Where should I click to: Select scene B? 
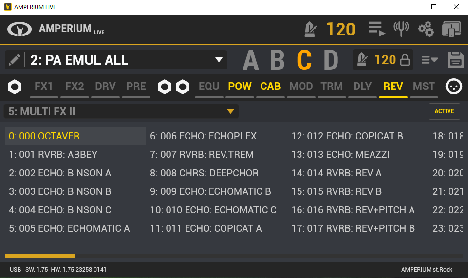(x=277, y=60)
